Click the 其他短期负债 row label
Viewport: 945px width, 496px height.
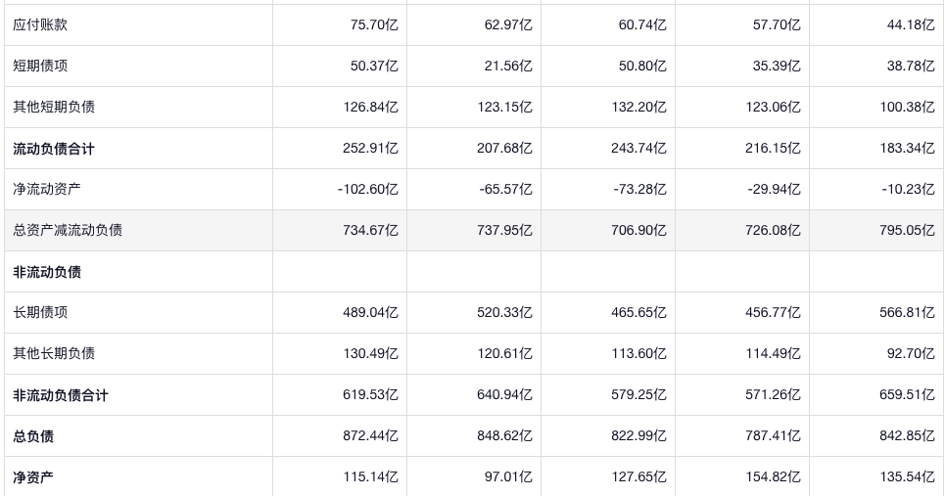(x=54, y=107)
